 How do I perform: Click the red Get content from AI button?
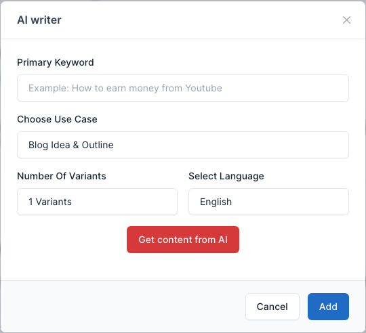click(183, 240)
